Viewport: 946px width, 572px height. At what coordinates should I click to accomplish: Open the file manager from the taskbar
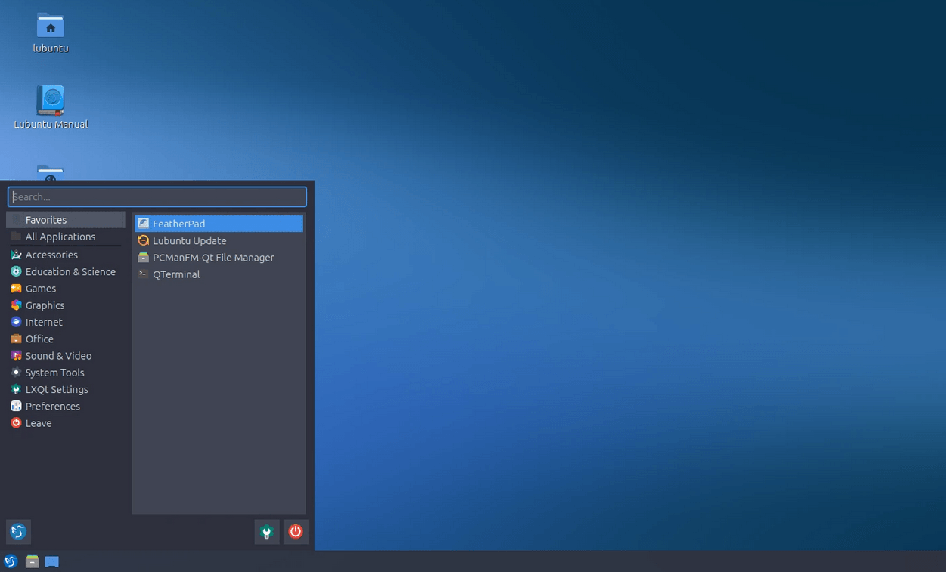pos(32,561)
